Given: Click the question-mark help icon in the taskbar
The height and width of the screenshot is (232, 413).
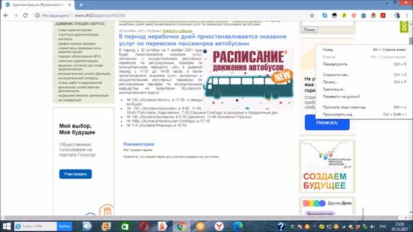Looking at the screenshot, I should [x=281, y=226].
